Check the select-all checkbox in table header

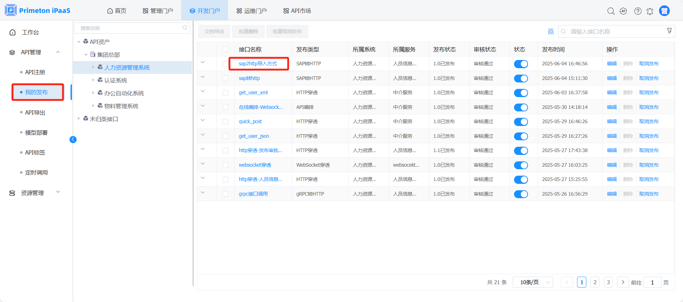pos(226,49)
